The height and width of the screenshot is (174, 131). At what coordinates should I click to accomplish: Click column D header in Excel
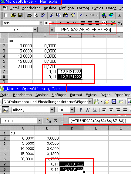click(94, 35)
